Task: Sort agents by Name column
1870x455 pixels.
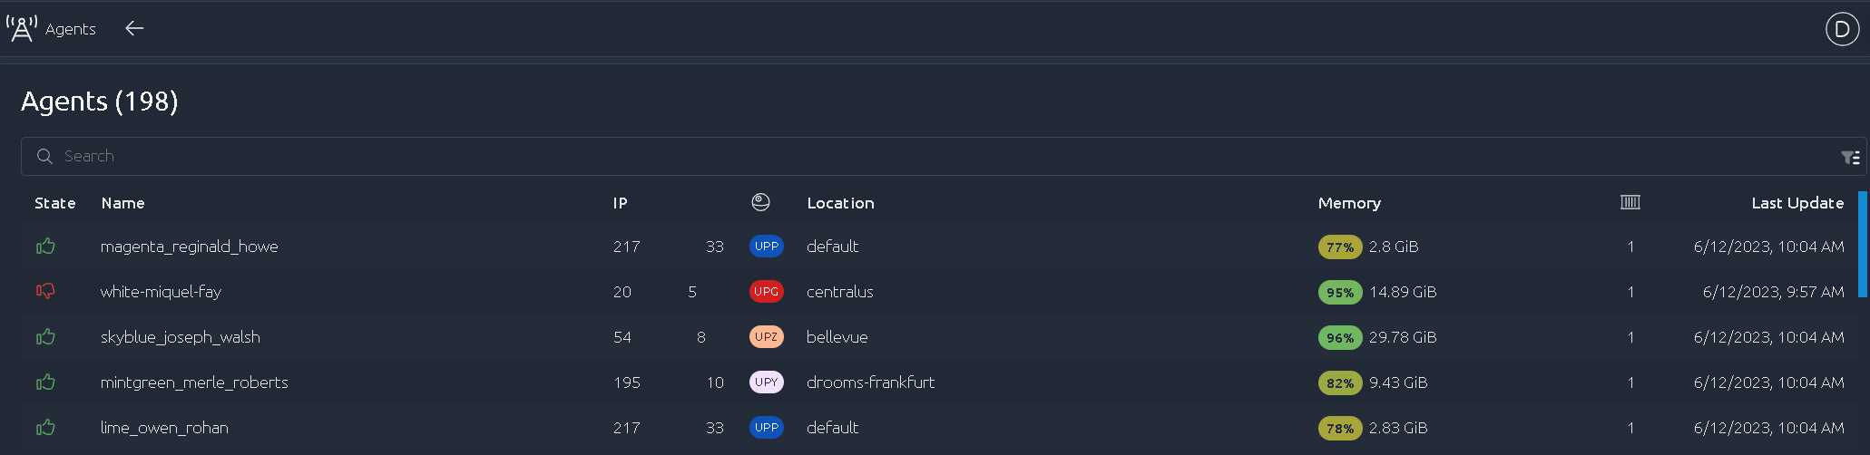Action: click(x=122, y=203)
